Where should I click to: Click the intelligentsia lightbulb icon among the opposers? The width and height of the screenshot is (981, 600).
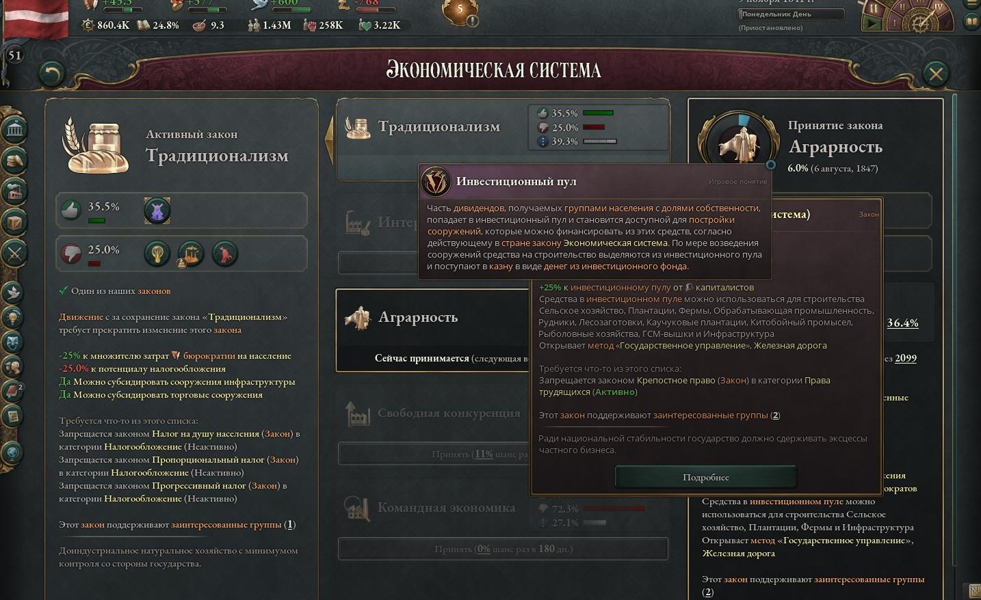tap(157, 254)
